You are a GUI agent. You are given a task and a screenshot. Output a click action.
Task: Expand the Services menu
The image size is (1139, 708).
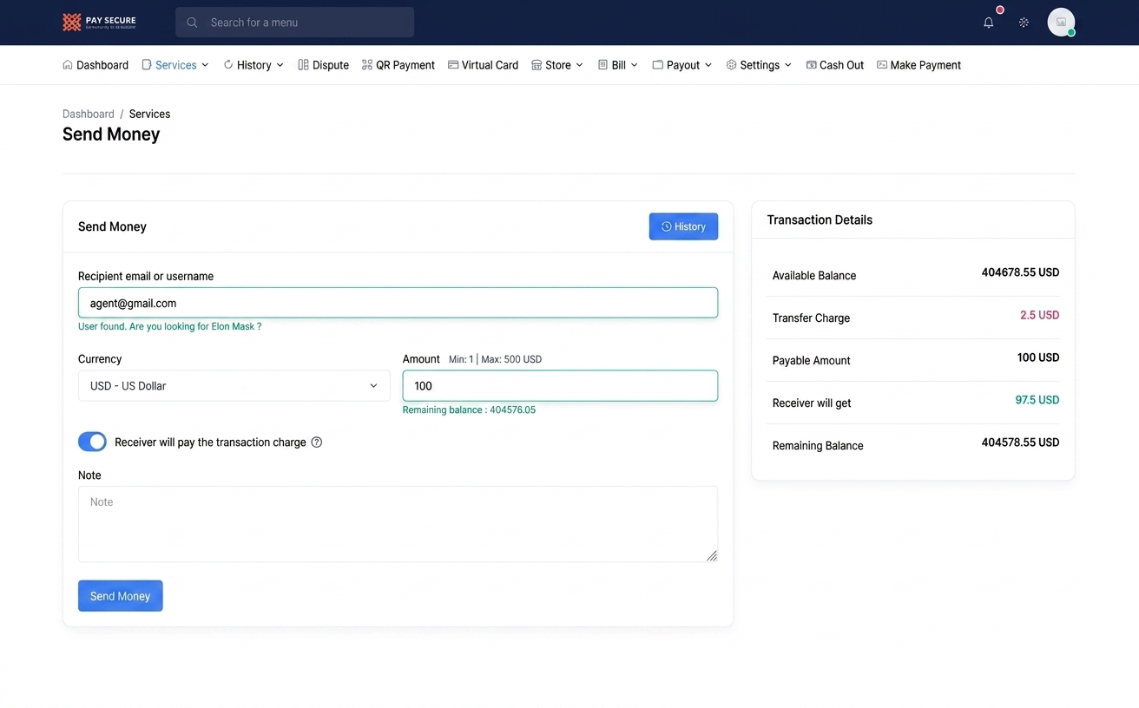175,65
